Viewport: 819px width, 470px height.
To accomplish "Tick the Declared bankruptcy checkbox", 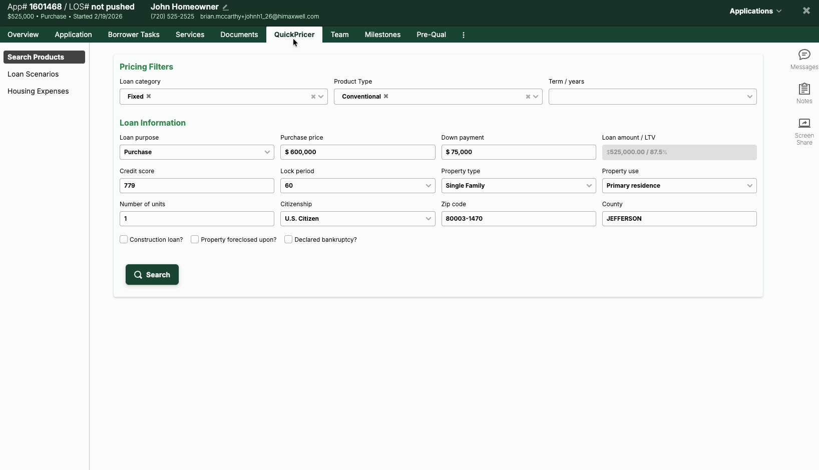I will coord(288,239).
